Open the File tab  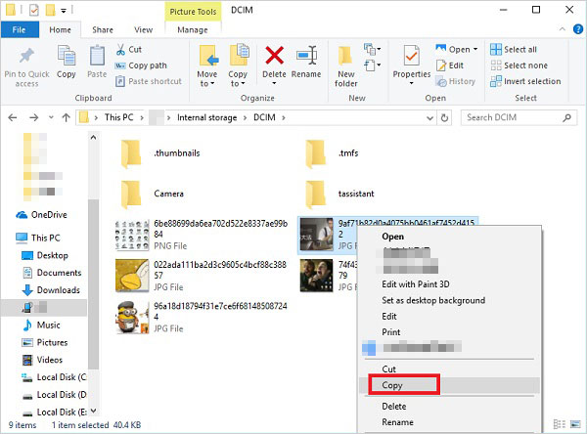tap(20, 29)
